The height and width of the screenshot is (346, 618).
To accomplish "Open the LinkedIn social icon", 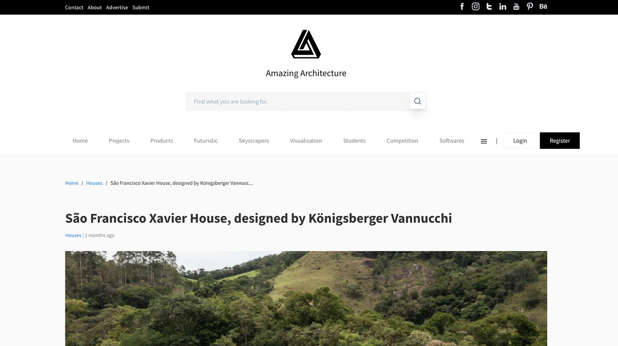I will 503,6.
